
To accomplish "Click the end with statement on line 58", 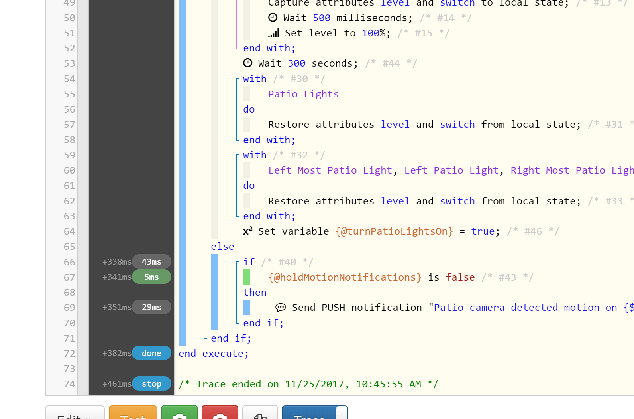I will pyautogui.click(x=269, y=140).
